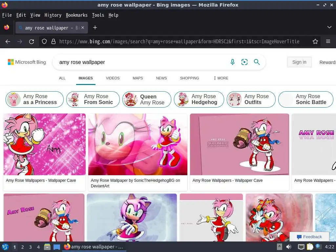The image size is (336, 252).
Task: Select the Amy Rose Hedgehog chip
Action: click(199, 99)
